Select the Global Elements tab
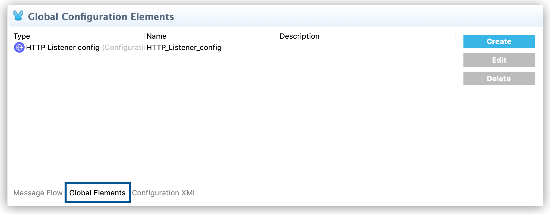The height and width of the screenshot is (214, 550). point(97,193)
